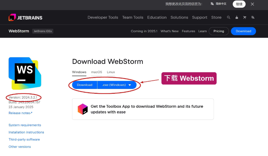Click the Toolbox App cube icon
The height and width of the screenshot is (156, 268).
pos(83,109)
